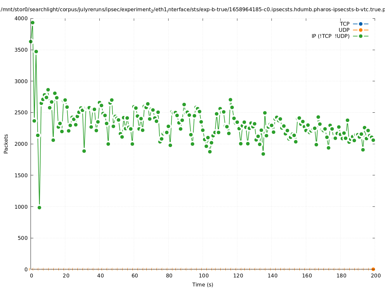Click the blue TCP legend marker
This screenshot has width=385, height=289.
tap(361, 24)
